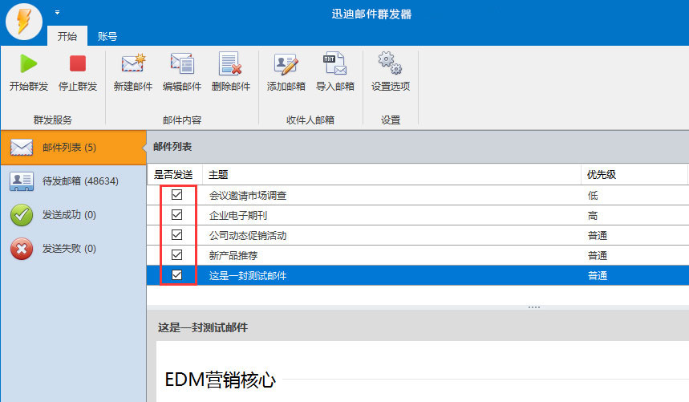Toggle the send checkbox for 新产品推荐
Image resolution: width=689 pixels, height=402 pixels.
pos(176,255)
